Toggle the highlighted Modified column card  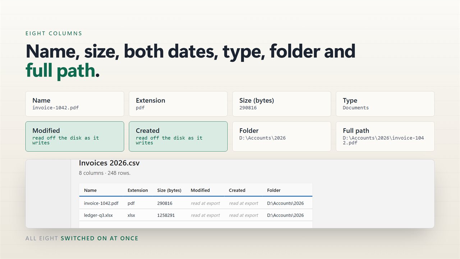coord(75,136)
